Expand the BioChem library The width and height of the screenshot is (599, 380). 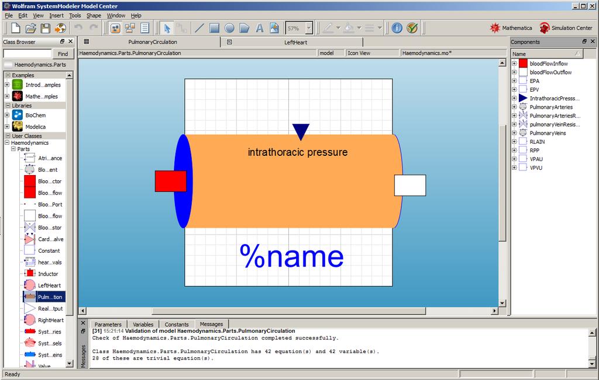[x=7, y=115]
